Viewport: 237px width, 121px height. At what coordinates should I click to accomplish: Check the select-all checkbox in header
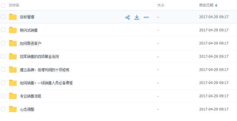3,6
